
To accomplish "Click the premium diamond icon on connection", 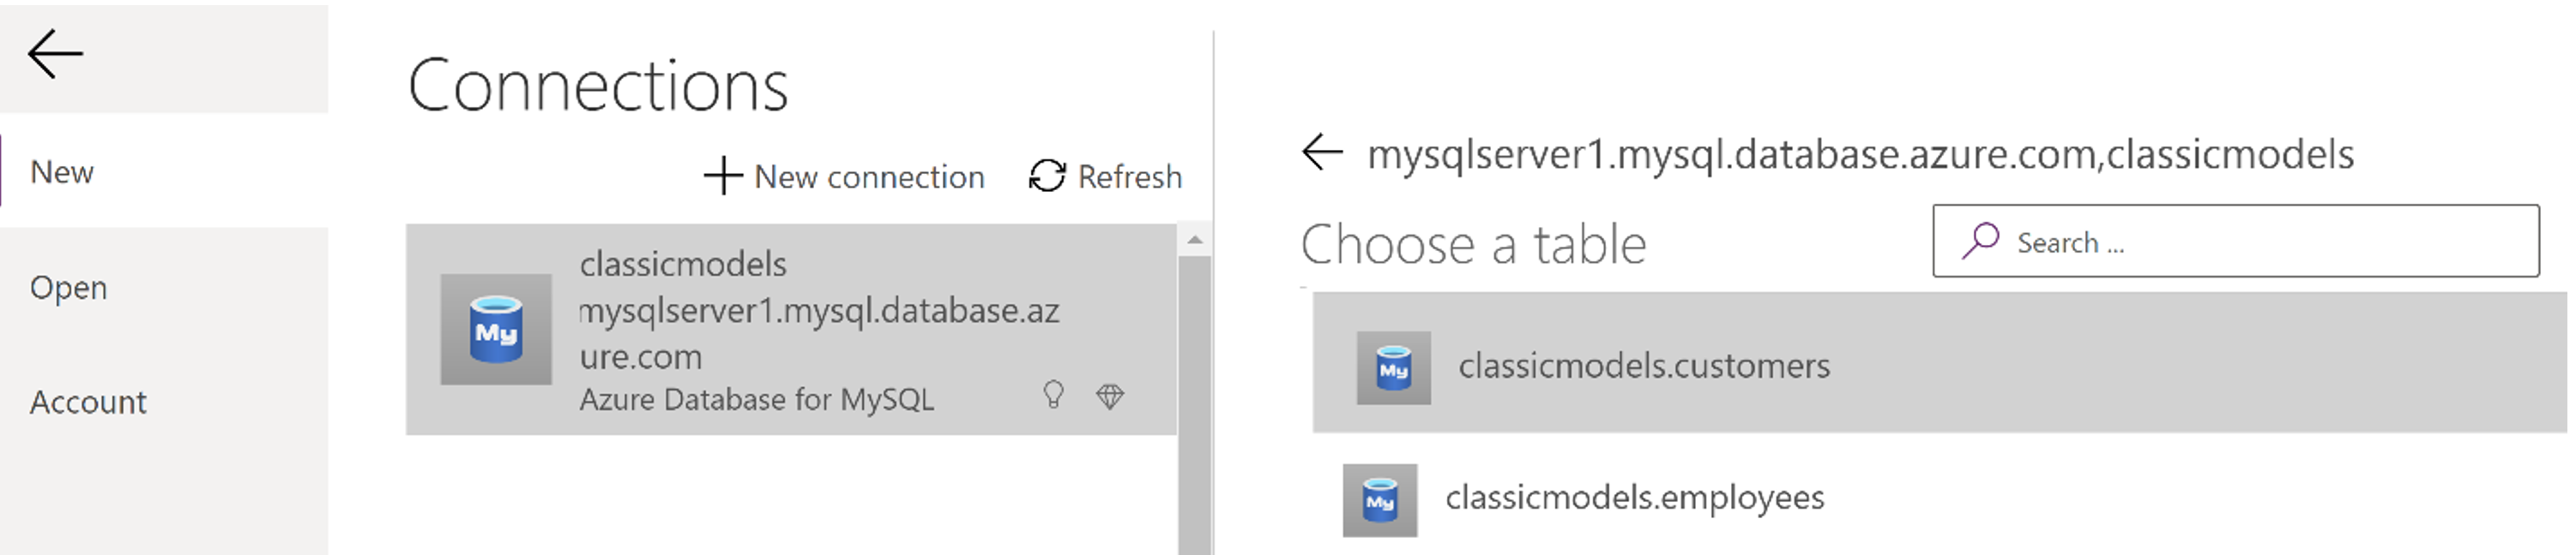I will pos(1110,397).
